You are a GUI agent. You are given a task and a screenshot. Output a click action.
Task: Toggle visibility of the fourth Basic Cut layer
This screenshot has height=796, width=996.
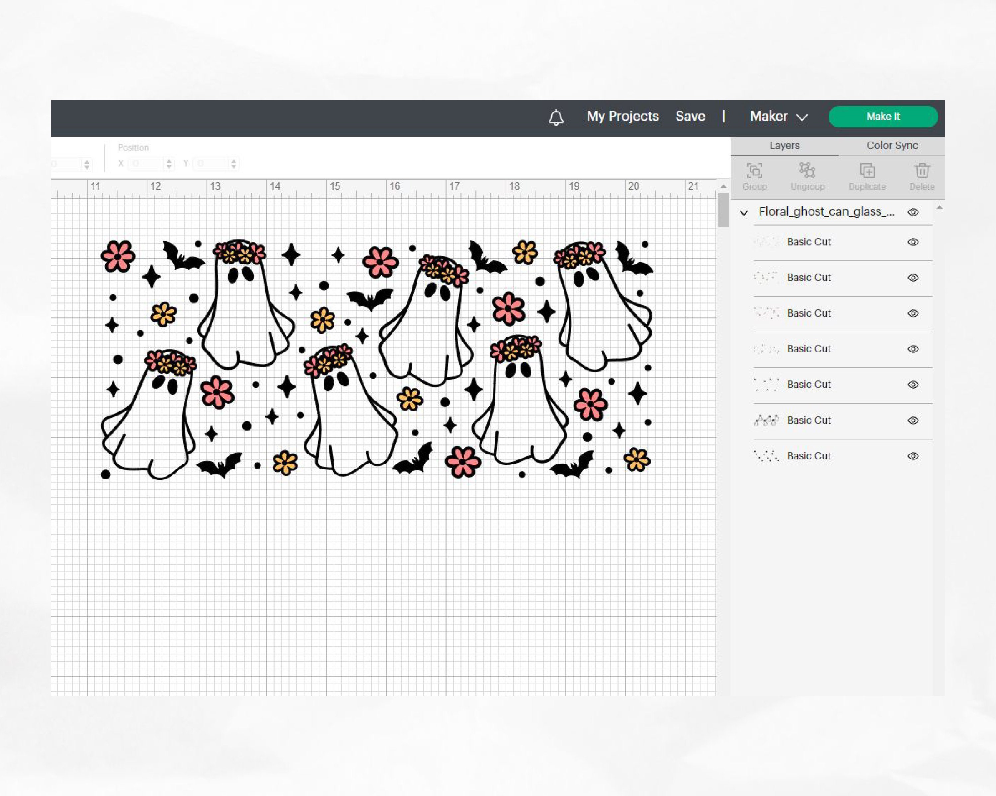[x=913, y=349]
